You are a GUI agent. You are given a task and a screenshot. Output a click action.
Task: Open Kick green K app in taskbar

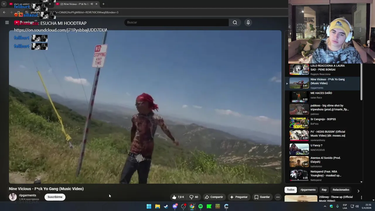[209, 206]
